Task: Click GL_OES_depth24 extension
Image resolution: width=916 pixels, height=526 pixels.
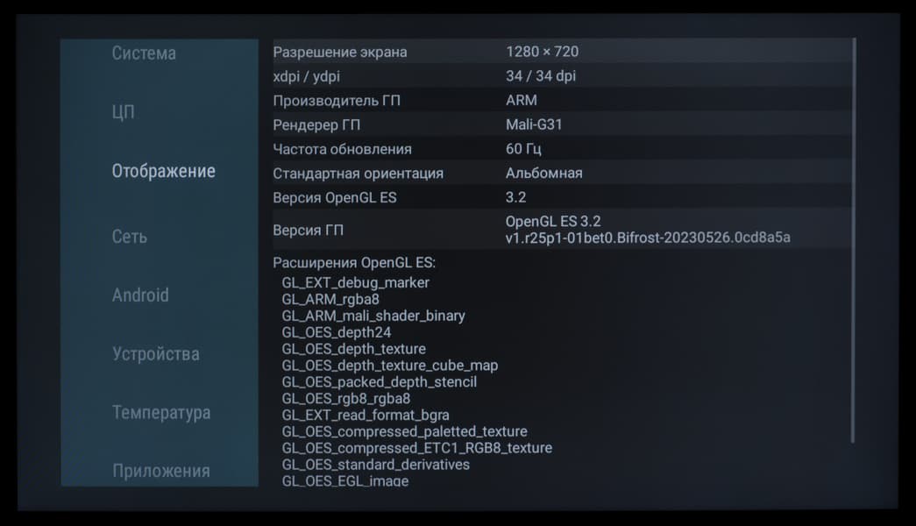Action: coord(337,332)
